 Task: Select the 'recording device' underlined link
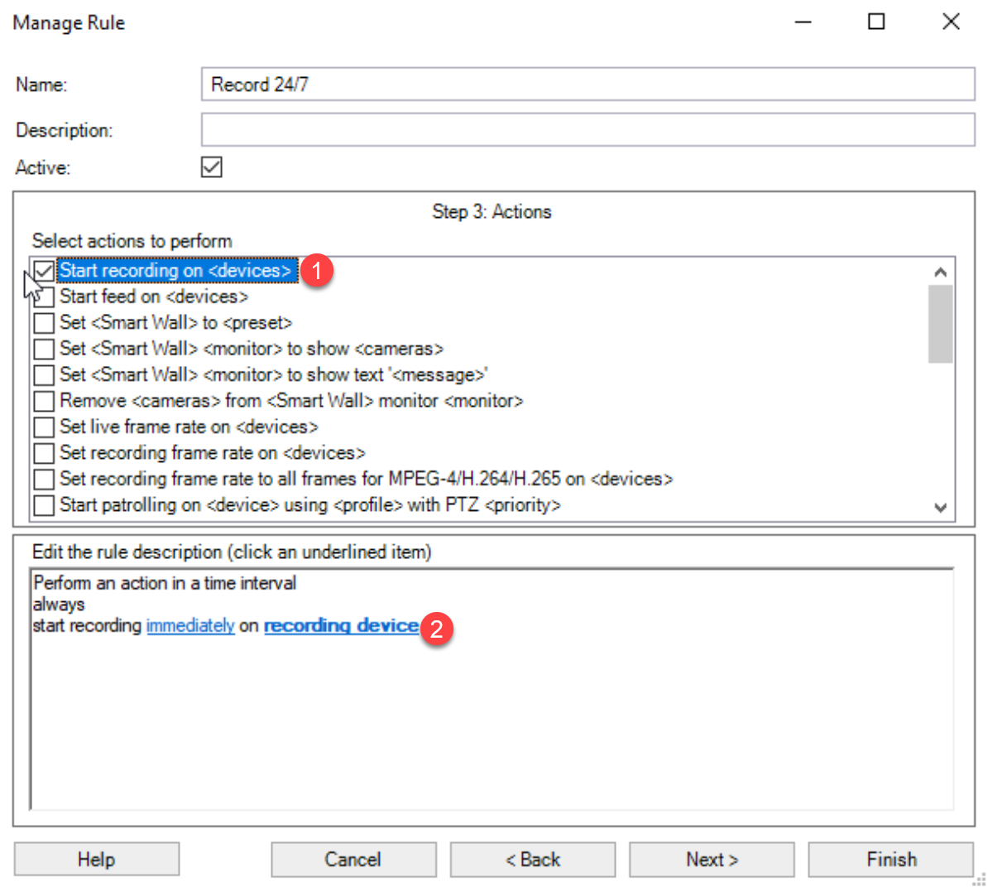[x=341, y=625]
